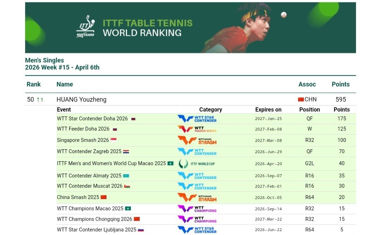381x235 pixels.
Task: Select player name HUANG Youzheng
Action: (x=81, y=100)
